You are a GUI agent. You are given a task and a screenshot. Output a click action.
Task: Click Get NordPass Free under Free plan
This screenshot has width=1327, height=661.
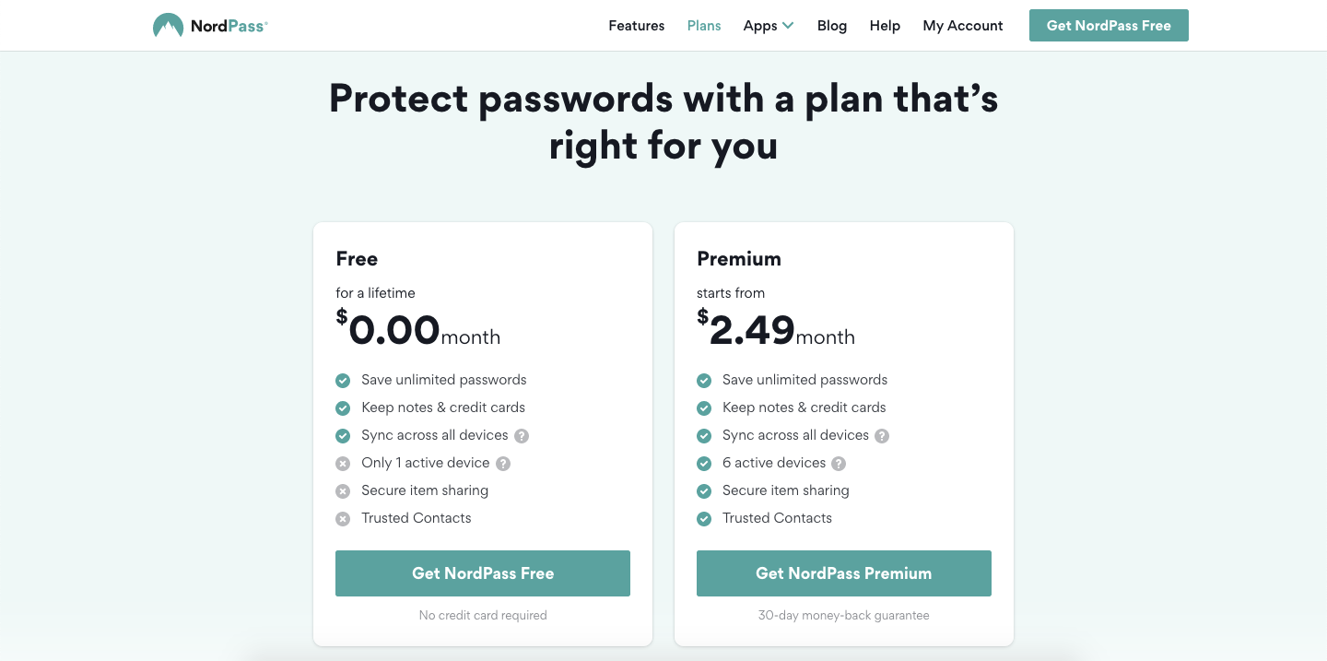483,573
